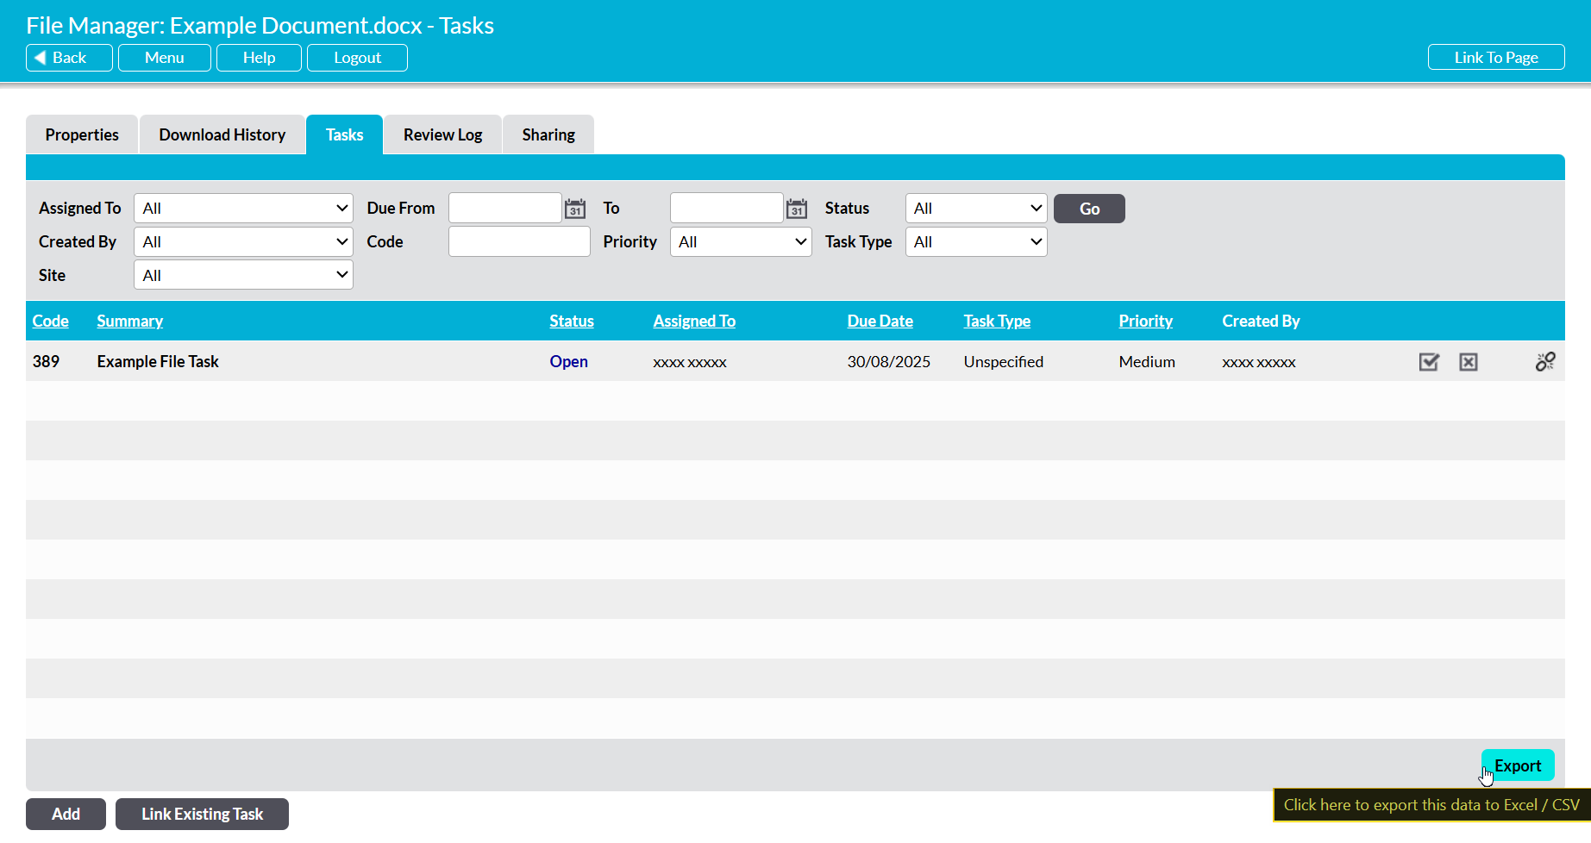Screen dimensions: 1591x843
Task: Open the Created By dropdown
Action: tap(243, 242)
